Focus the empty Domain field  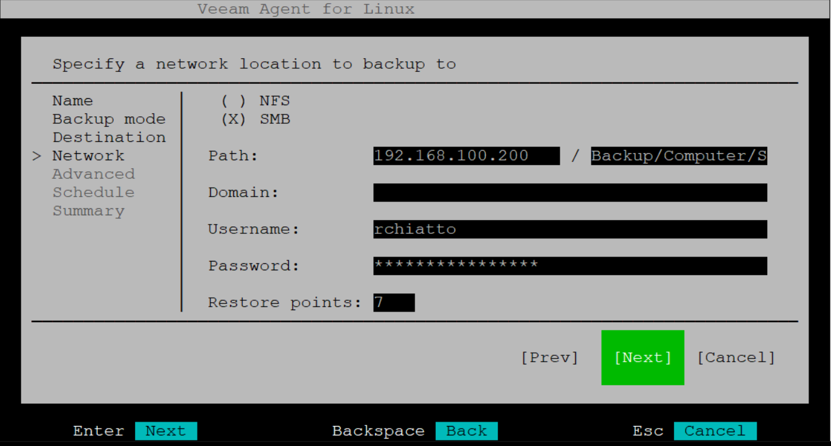(x=570, y=193)
